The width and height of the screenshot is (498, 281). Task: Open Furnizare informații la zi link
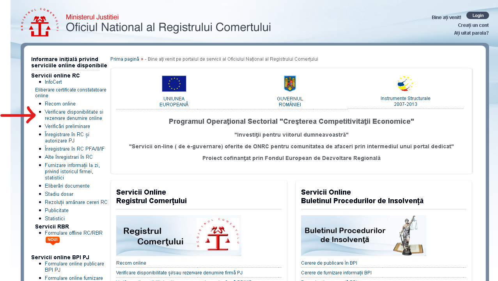[73, 172]
